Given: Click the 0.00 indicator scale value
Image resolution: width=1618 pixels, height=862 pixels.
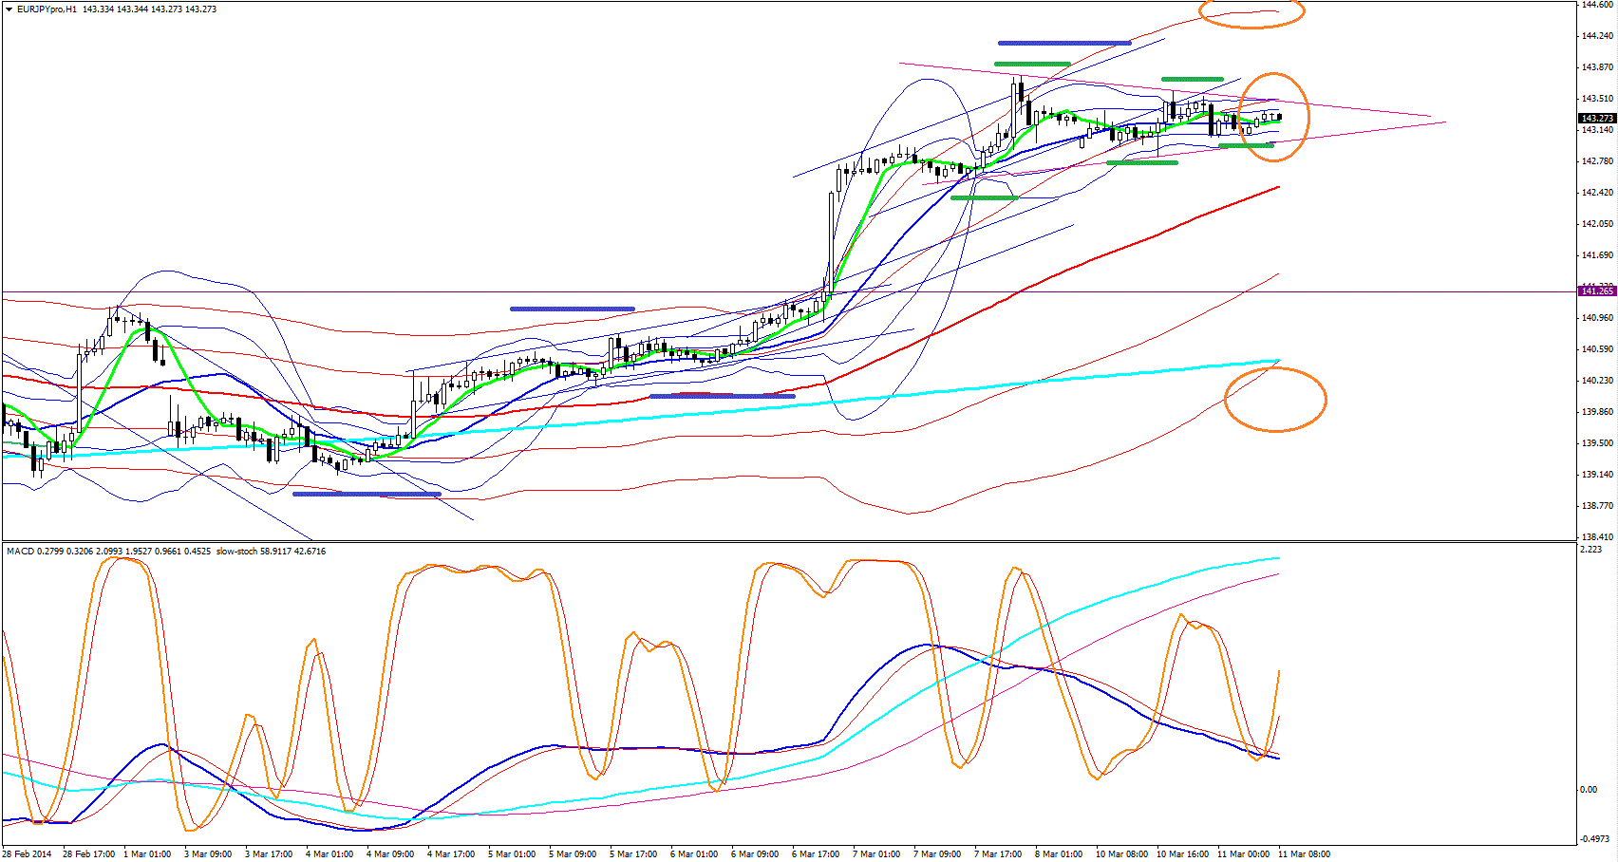Looking at the screenshot, I should tap(1588, 789).
